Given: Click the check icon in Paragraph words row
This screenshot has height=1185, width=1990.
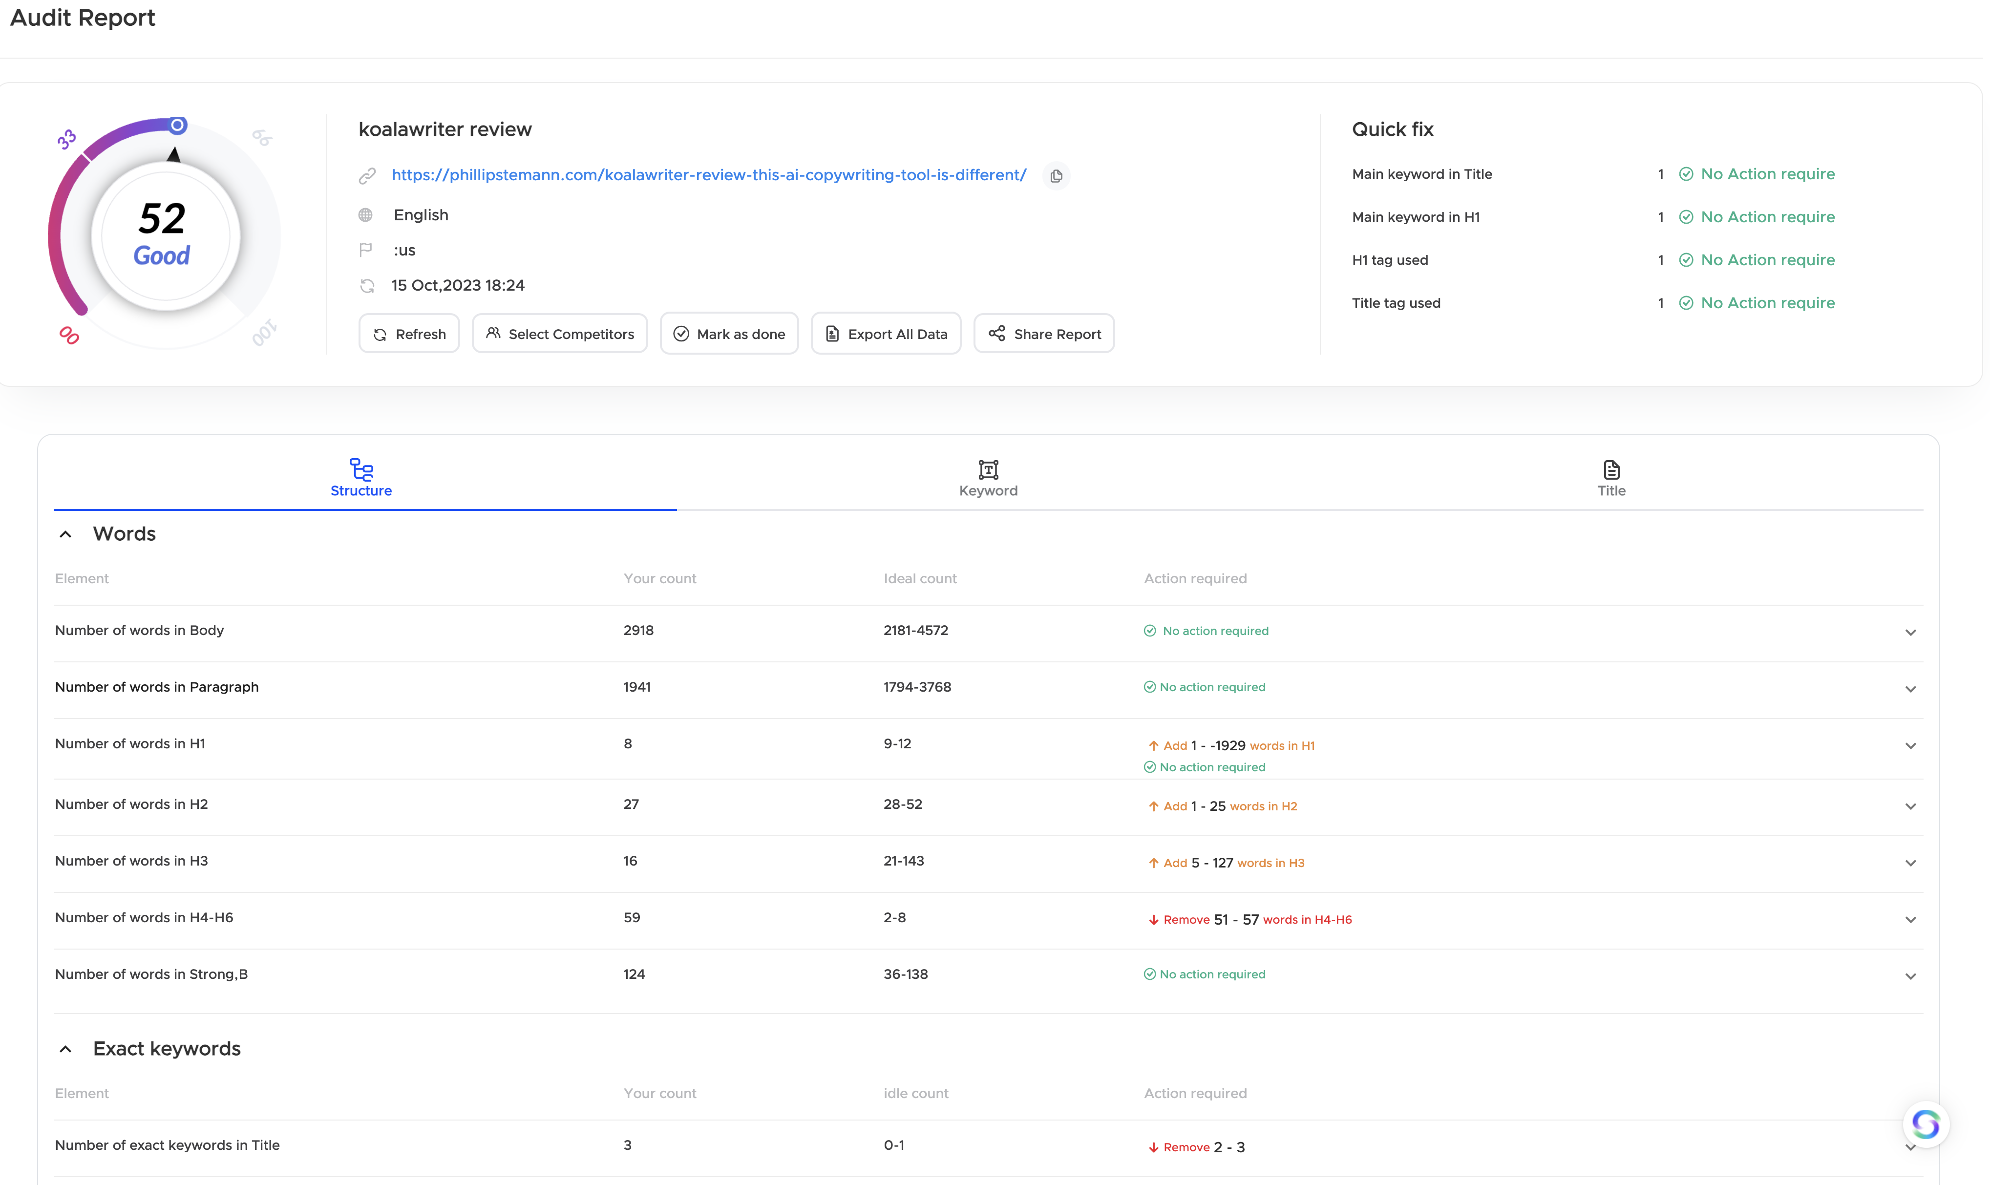Looking at the screenshot, I should [x=1150, y=688].
